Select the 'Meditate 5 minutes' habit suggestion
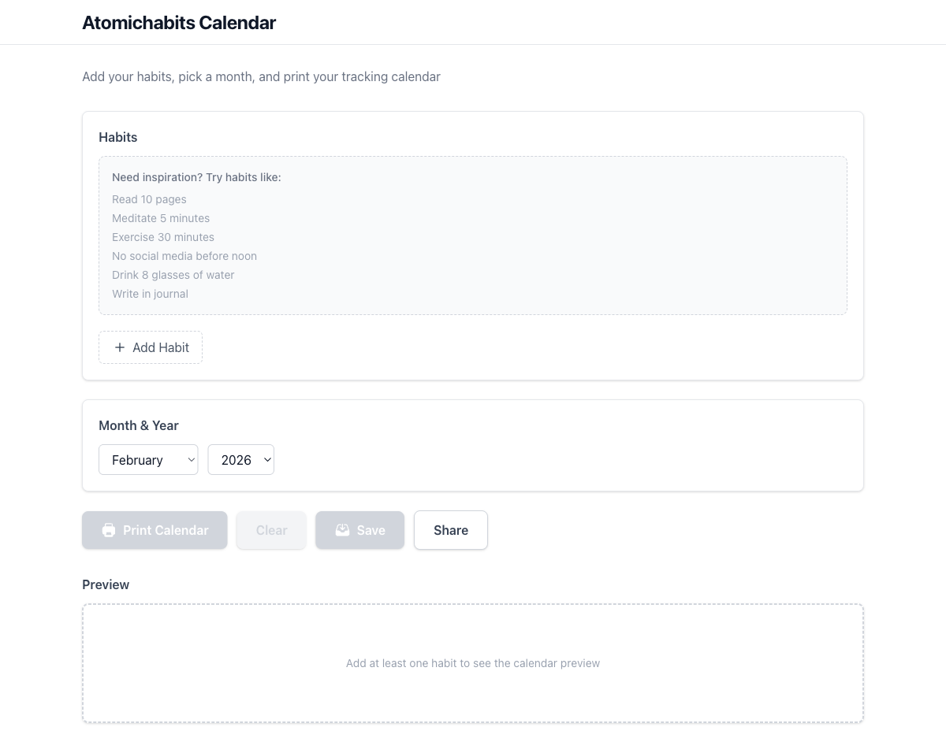946x738 pixels. pyautogui.click(x=161, y=218)
